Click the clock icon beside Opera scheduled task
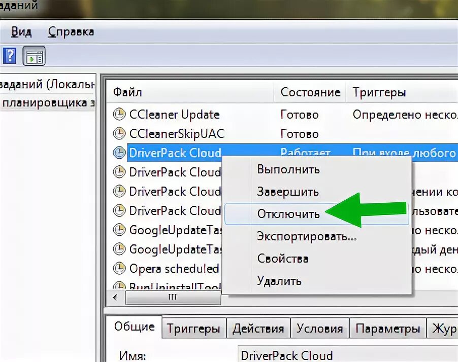Viewport: 458px width, 362px height. tap(119, 268)
